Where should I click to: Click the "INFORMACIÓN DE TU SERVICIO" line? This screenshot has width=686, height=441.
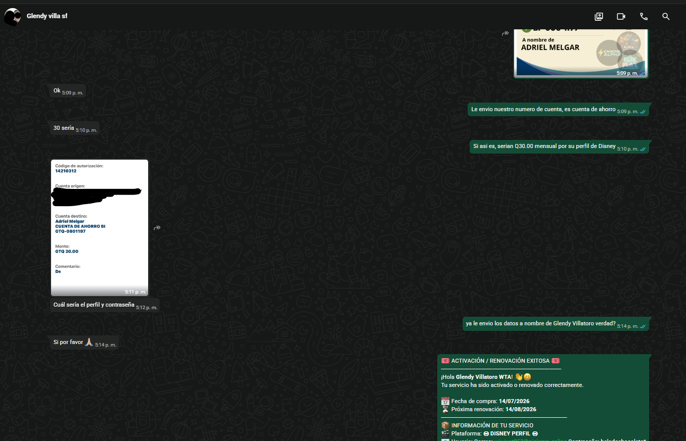[x=487, y=425]
